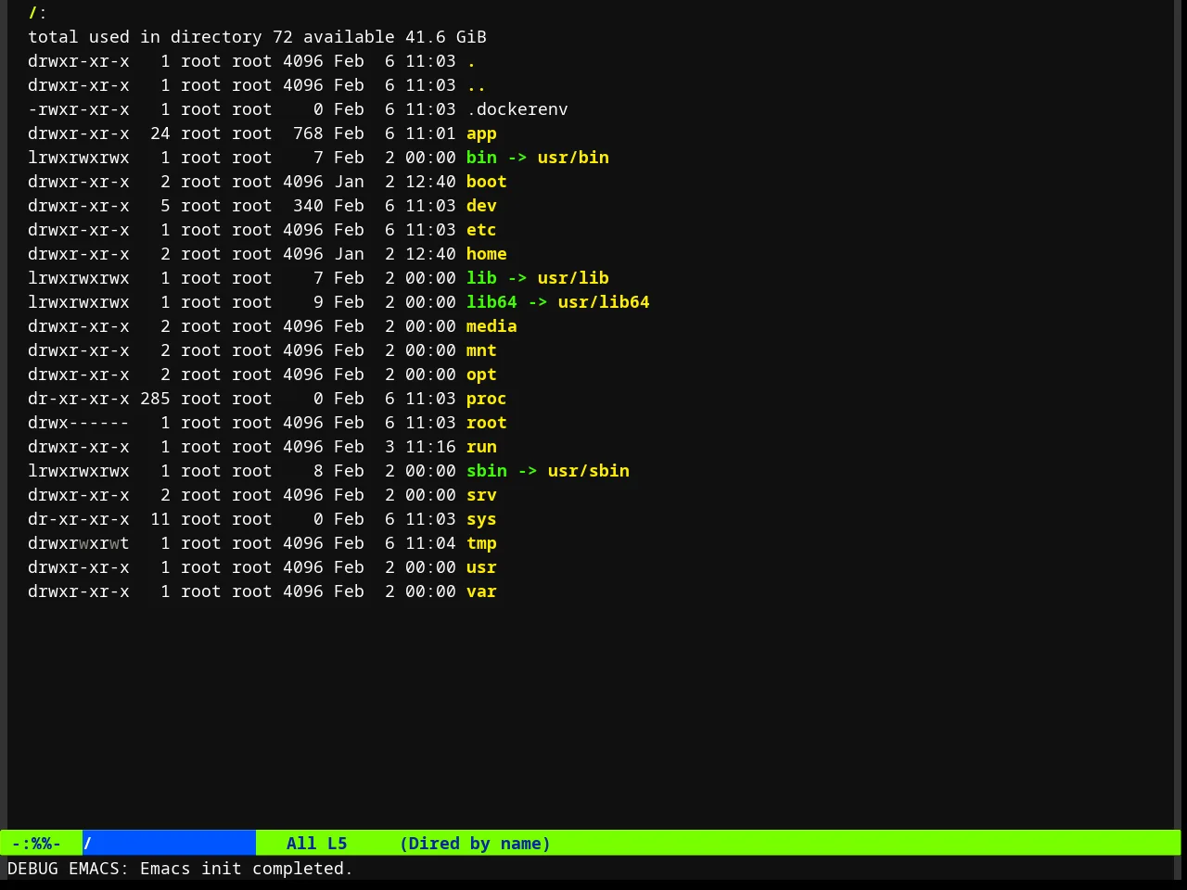Click the 'All L5' position indicator
Viewport: 1187px width, 890px height.
coord(316,843)
